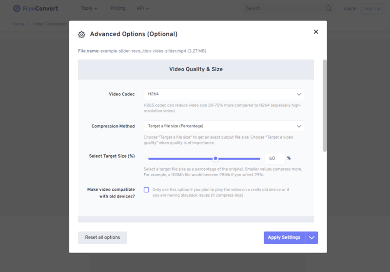This screenshot has width=390, height=272.
Task: Expand the Apply Settings arrow menu
Action: [x=312, y=237]
